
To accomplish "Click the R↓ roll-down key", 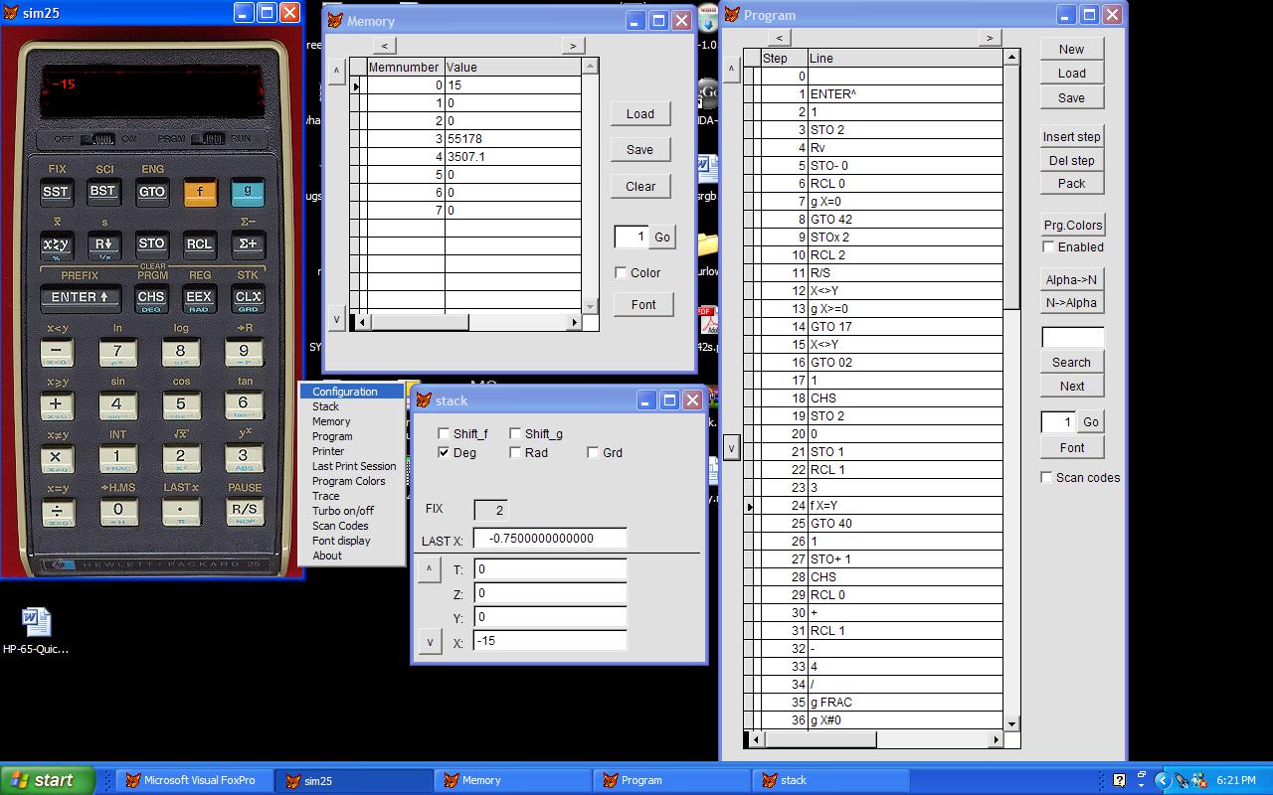I will pos(103,245).
